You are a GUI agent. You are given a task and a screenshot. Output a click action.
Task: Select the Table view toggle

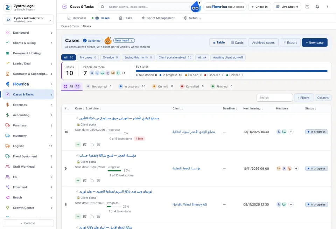click(219, 42)
